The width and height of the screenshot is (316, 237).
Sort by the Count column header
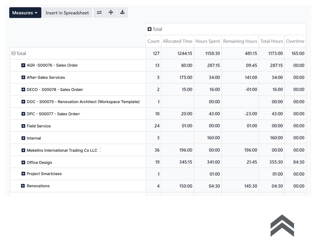(x=153, y=41)
